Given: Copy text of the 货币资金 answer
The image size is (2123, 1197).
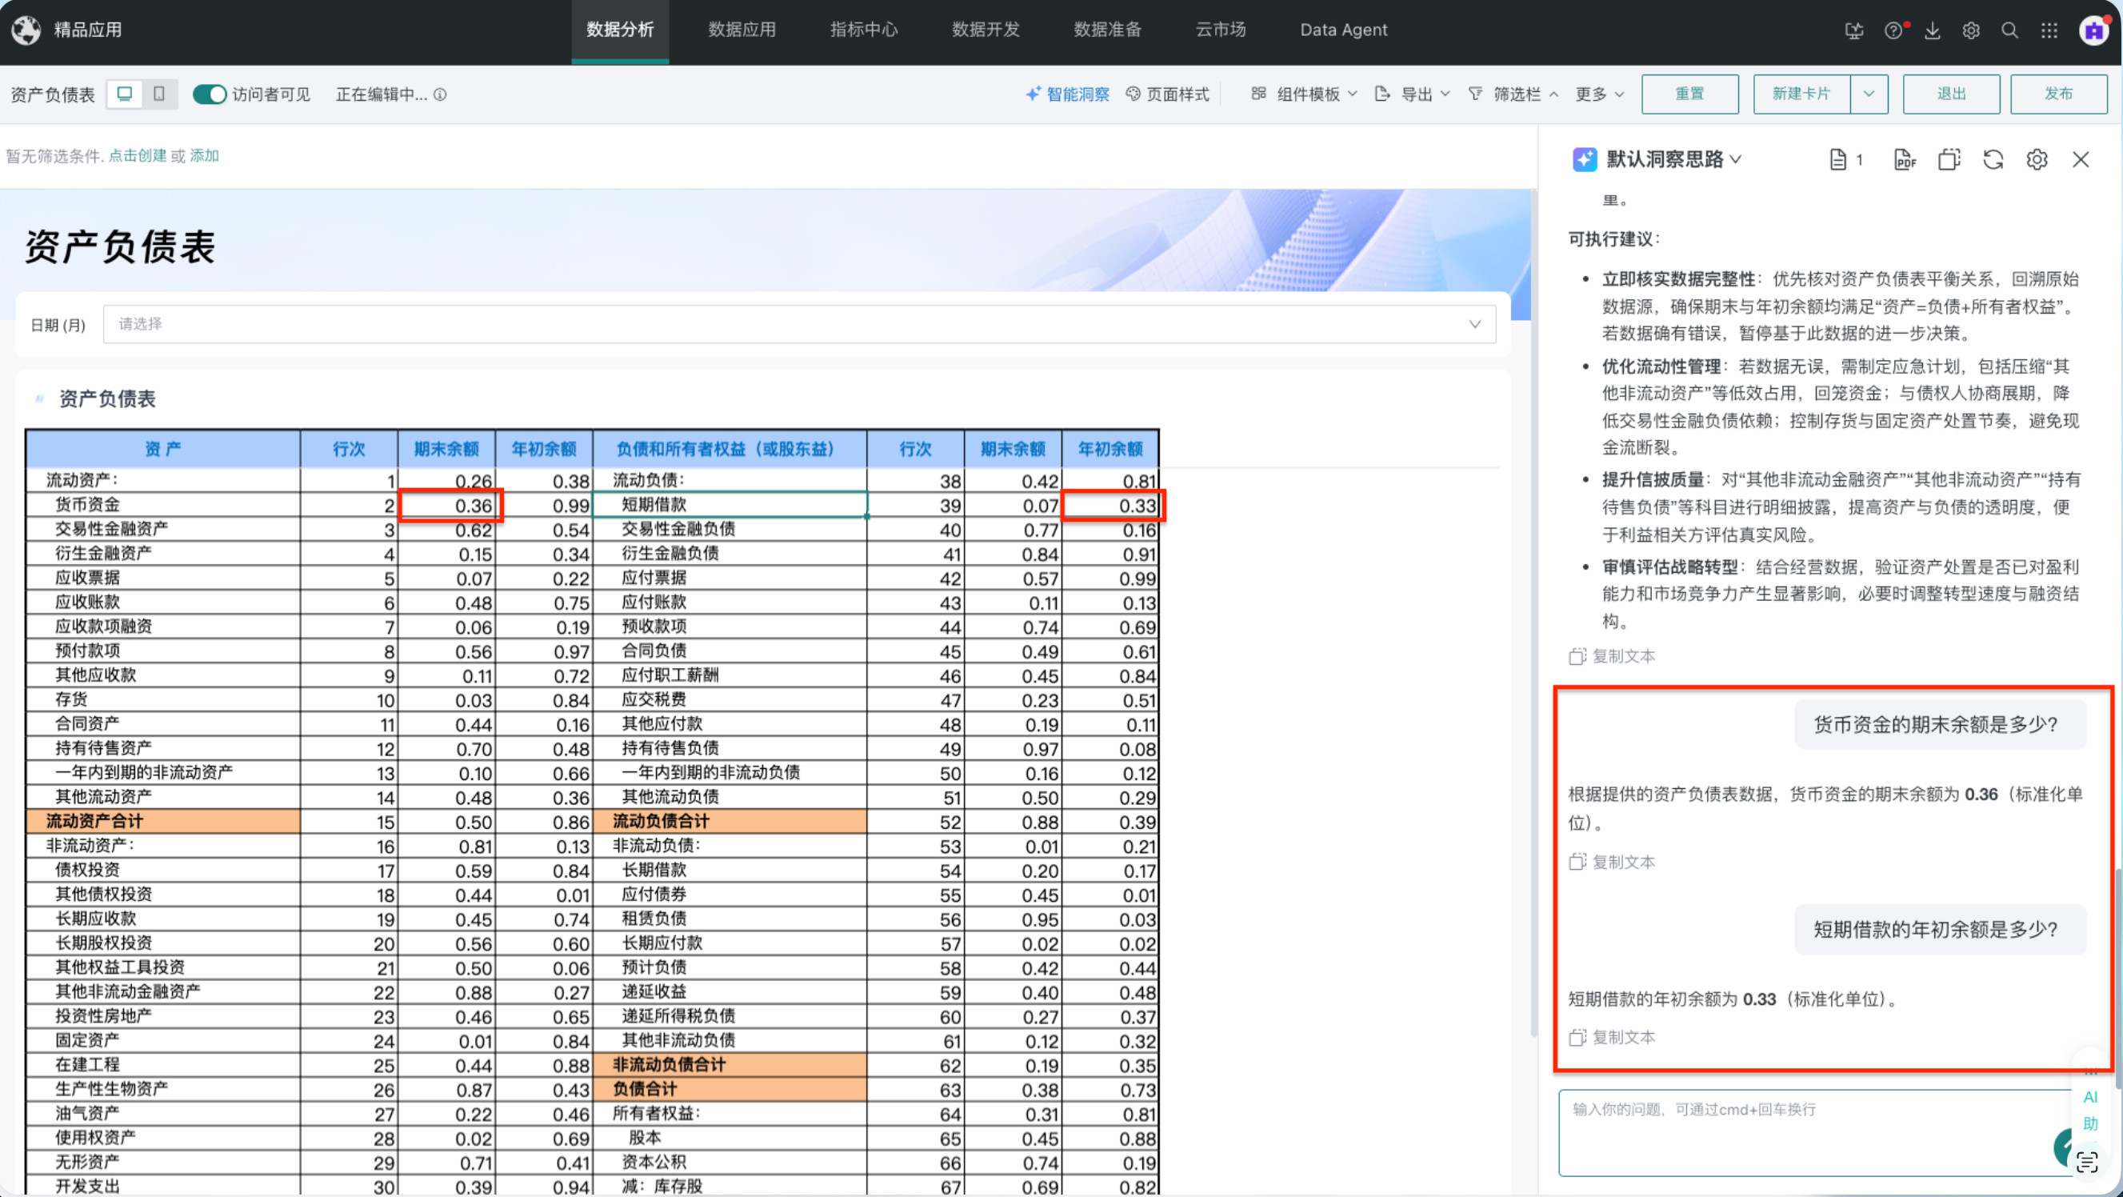Looking at the screenshot, I should (1612, 862).
